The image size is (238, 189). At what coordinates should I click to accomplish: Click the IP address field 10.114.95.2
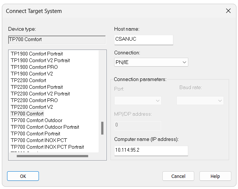point(151,151)
